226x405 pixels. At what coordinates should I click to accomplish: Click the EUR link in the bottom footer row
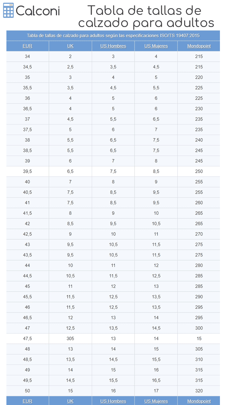point(27,401)
